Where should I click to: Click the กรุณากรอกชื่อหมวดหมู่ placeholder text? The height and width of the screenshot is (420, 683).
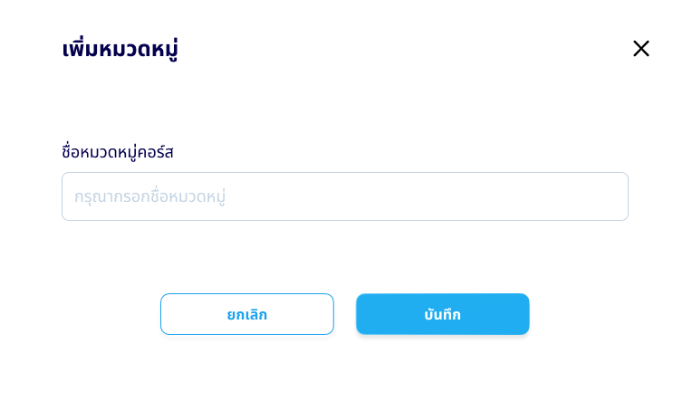[x=149, y=196]
